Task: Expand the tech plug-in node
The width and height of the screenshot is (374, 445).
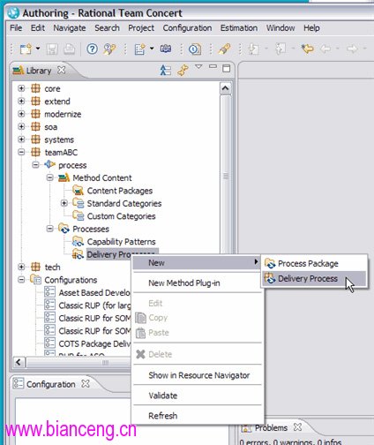Action: tap(21, 267)
